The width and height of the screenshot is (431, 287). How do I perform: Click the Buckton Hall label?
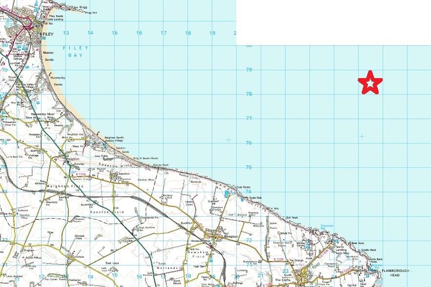168,197
